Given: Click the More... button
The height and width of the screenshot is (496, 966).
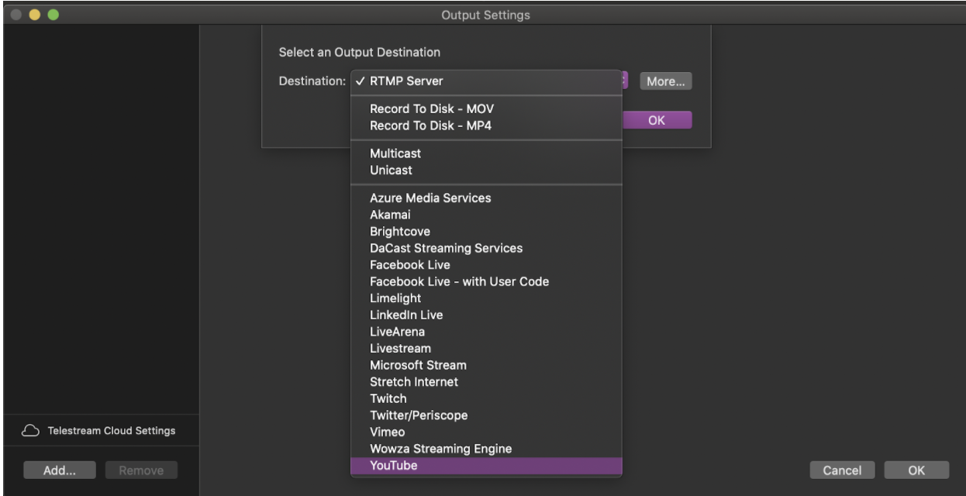Looking at the screenshot, I should (665, 81).
